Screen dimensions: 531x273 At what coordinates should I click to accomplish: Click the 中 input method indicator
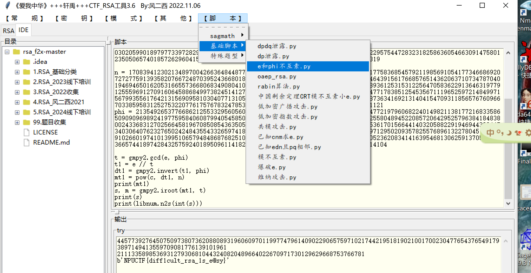pyautogui.click(x=490, y=133)
